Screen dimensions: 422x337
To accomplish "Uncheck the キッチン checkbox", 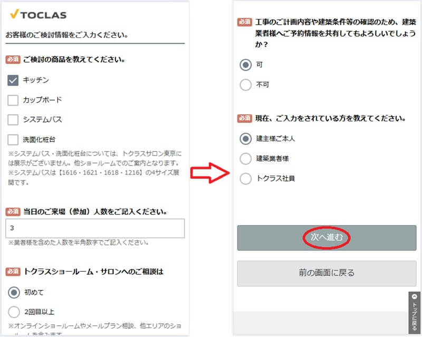I will [x=14, y=80].
